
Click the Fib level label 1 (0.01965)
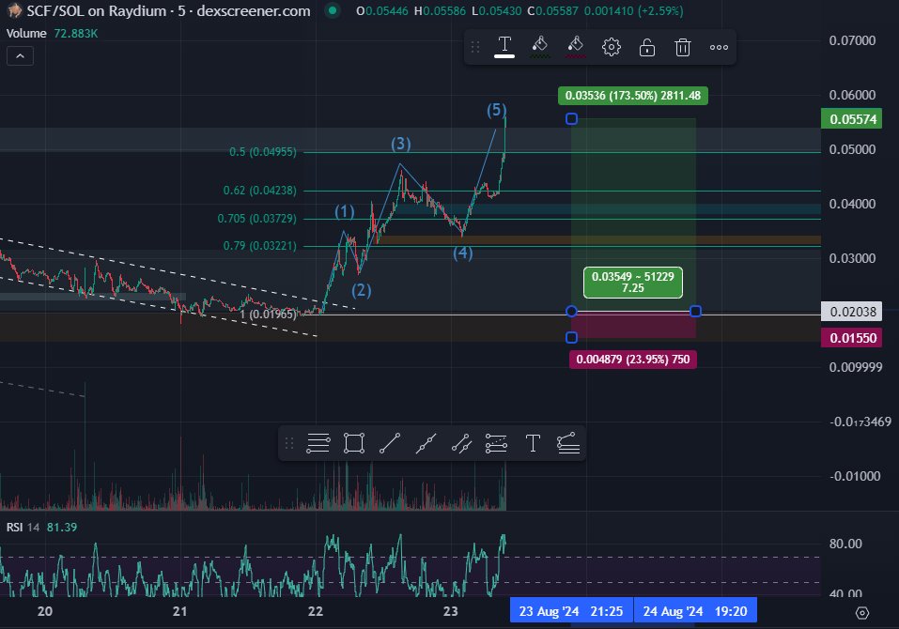click(268, 314)
